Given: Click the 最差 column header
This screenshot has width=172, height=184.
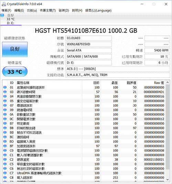Looking at the screenshot, I should [110, 83].
